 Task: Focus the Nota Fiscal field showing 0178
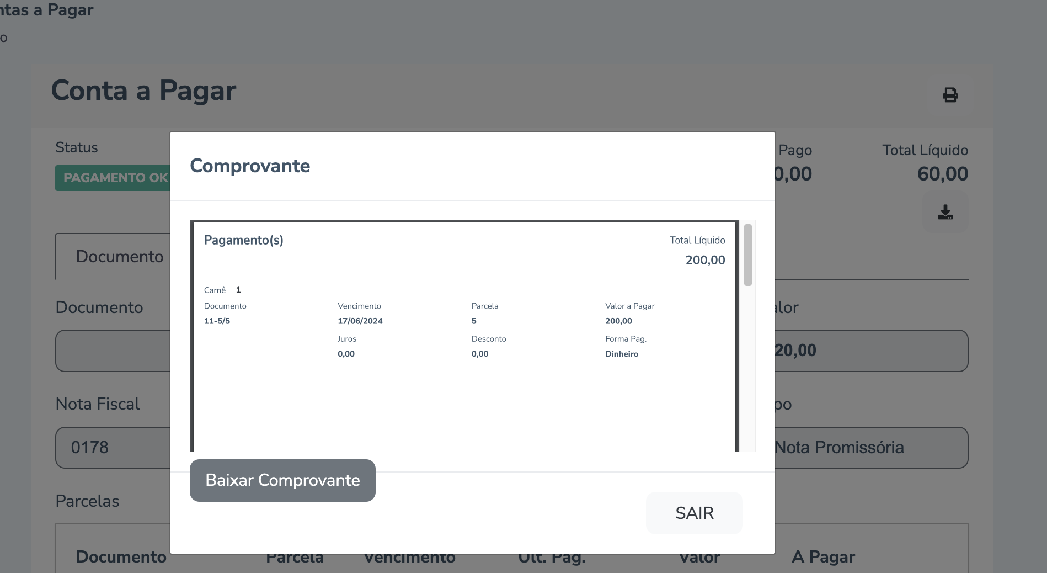pyautogui.click(x=113, y=447)
